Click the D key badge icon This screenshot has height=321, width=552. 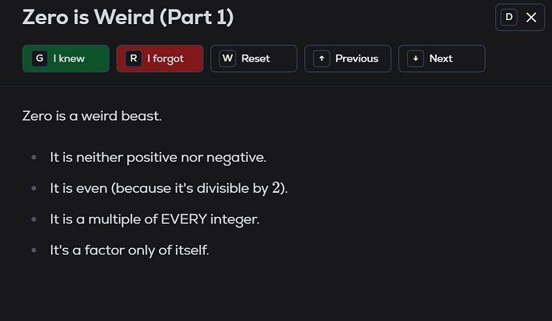click(x=509, y=17)
